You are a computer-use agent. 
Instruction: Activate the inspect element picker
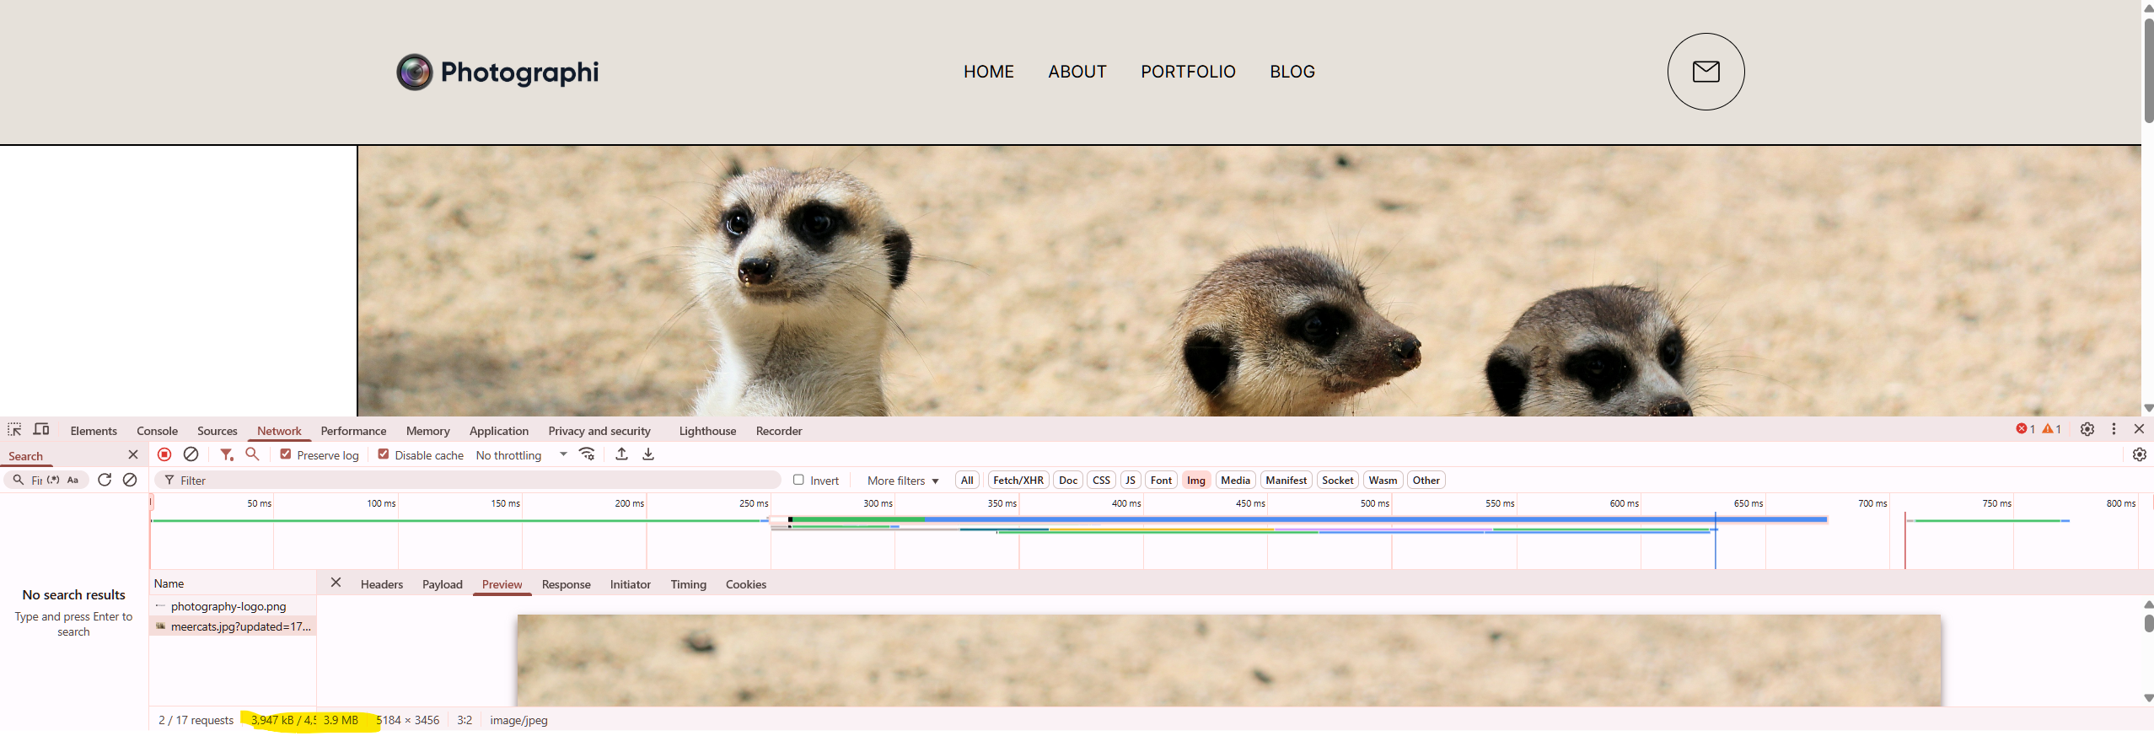pos(14,429)
